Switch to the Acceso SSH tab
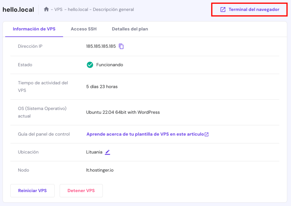This screenshot has width=291, height=206. [x=84, y=29]
